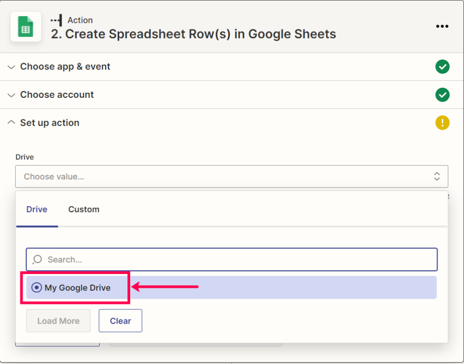Click the Search input field
Viewport: 464px width, 364px height.
click(232, 260)
